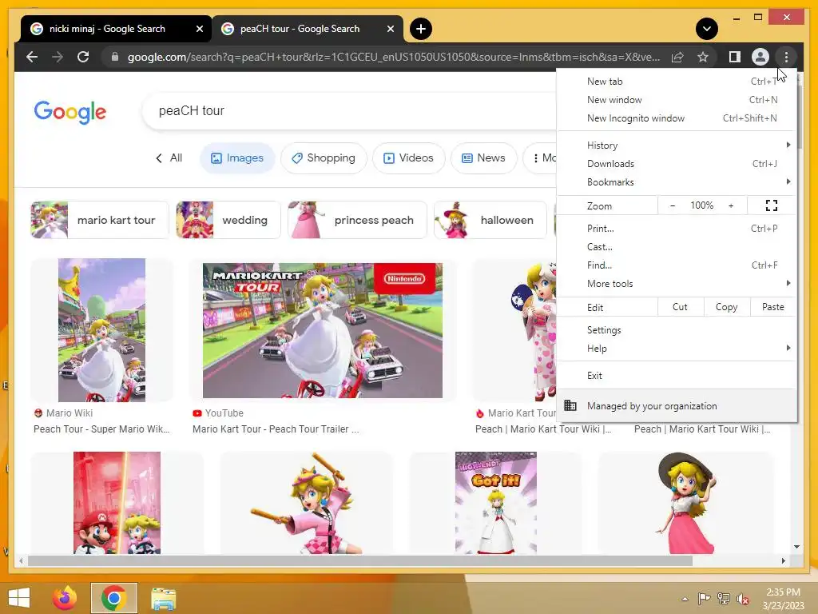This screenshot has width=818, height=614.
Task: Click the halloween suggestion chip
Action: [x=490, y=220]
